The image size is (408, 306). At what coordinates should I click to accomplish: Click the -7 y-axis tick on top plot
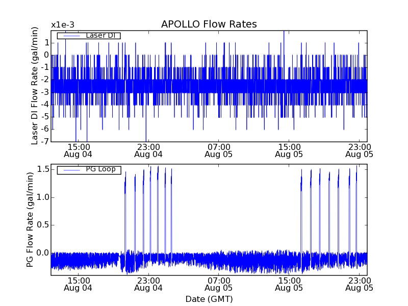[45, 142]
